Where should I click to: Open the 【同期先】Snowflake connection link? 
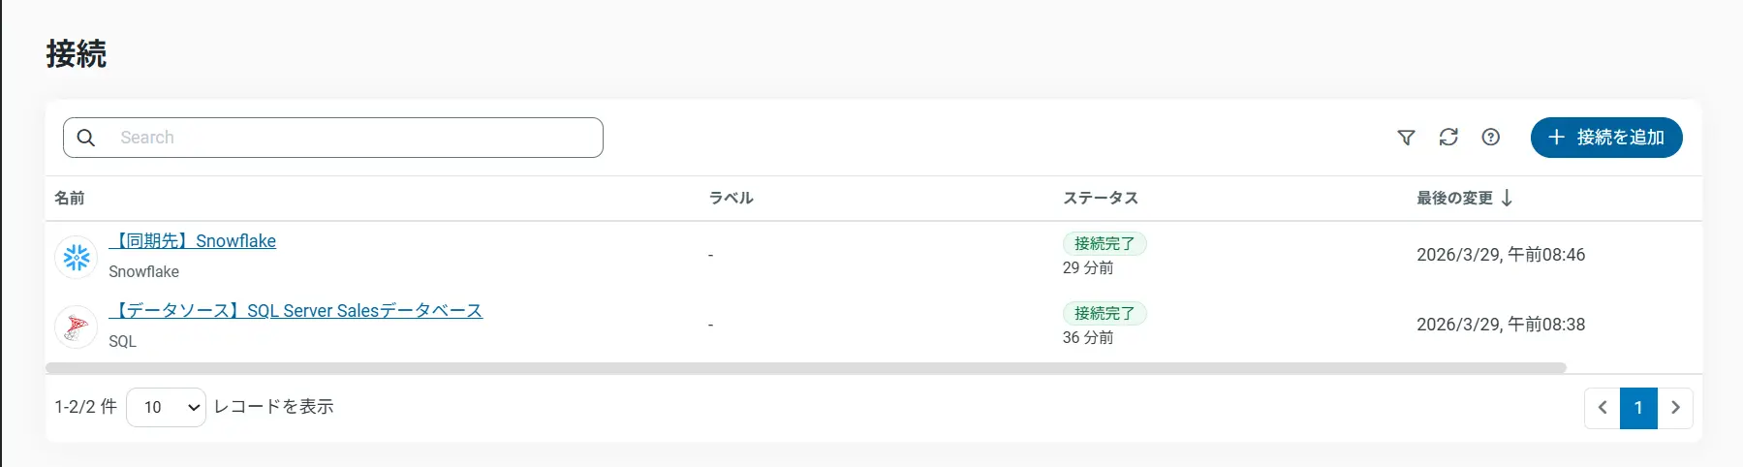tap(194, 241)
